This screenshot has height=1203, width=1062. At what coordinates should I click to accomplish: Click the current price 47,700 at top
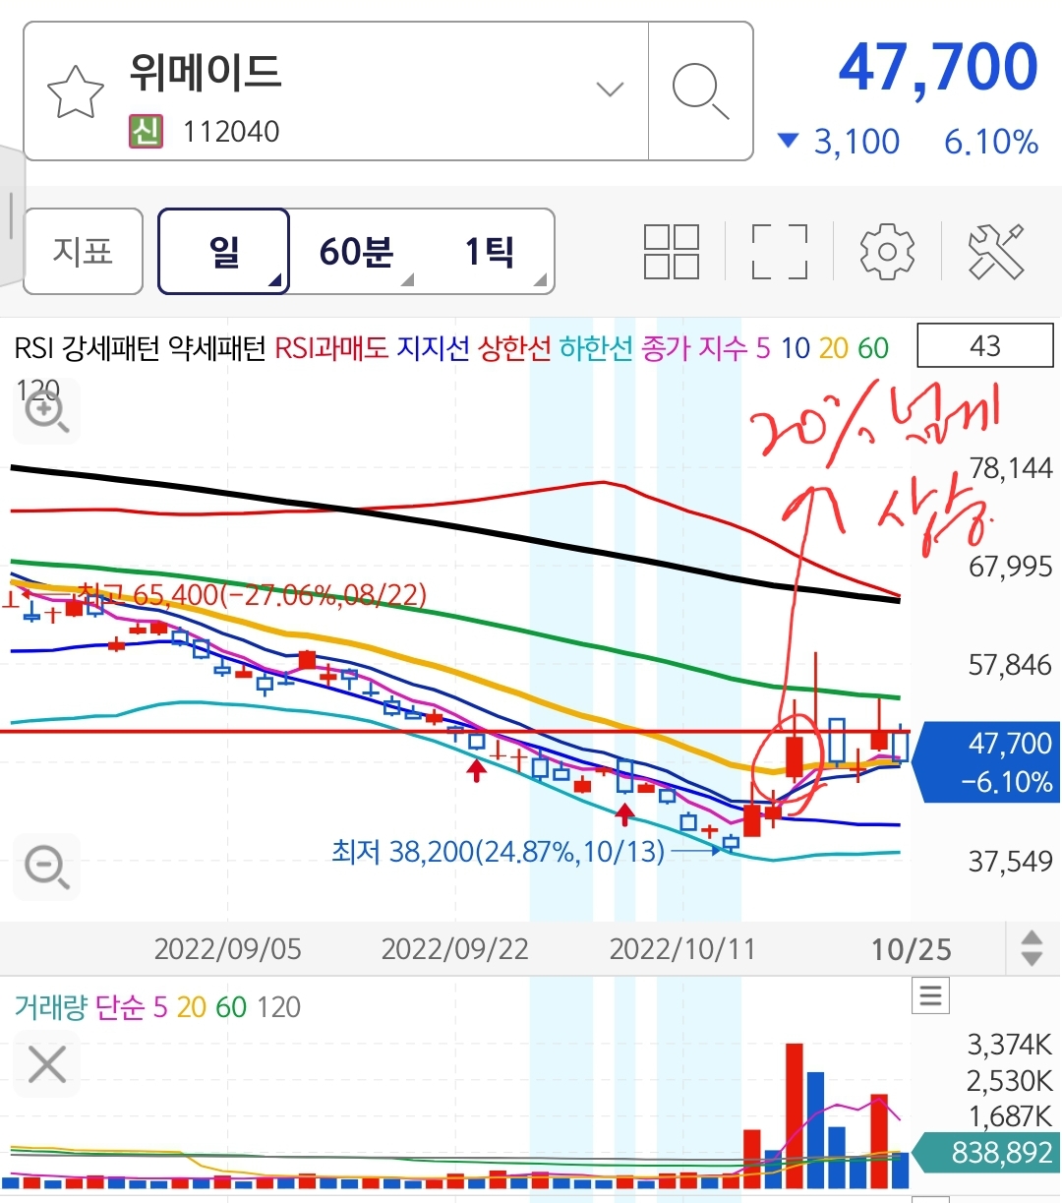[938, 68]
